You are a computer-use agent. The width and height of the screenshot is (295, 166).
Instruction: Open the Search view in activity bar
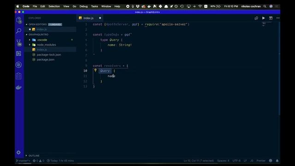pos(18,31)
